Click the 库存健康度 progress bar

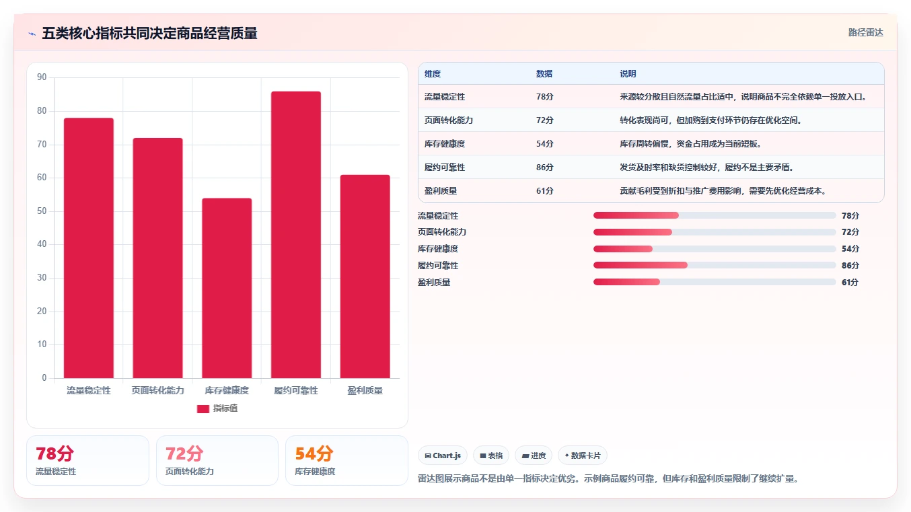point(715,249)
